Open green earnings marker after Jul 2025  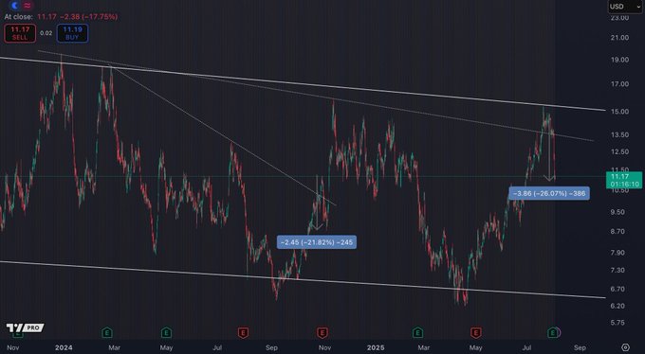pyautogui.click(x=553, y=332)
